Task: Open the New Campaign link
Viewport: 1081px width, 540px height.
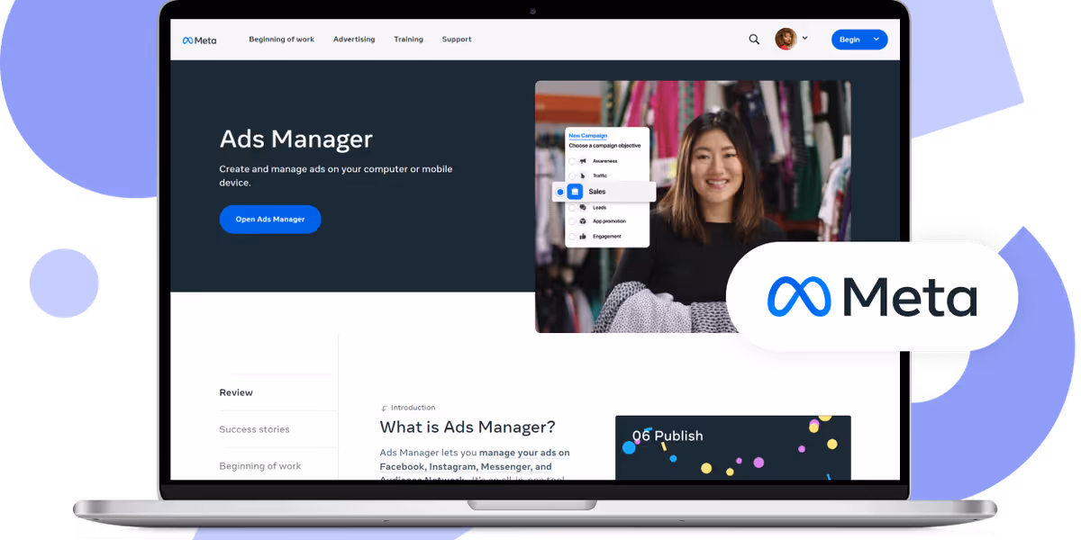Action: coord(586,135)
